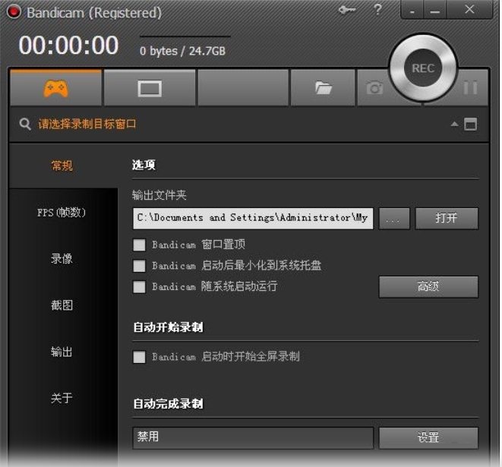Open the FPS (帧数) settings tab
This screenshot has height=467, width=502.
[62, 212]
